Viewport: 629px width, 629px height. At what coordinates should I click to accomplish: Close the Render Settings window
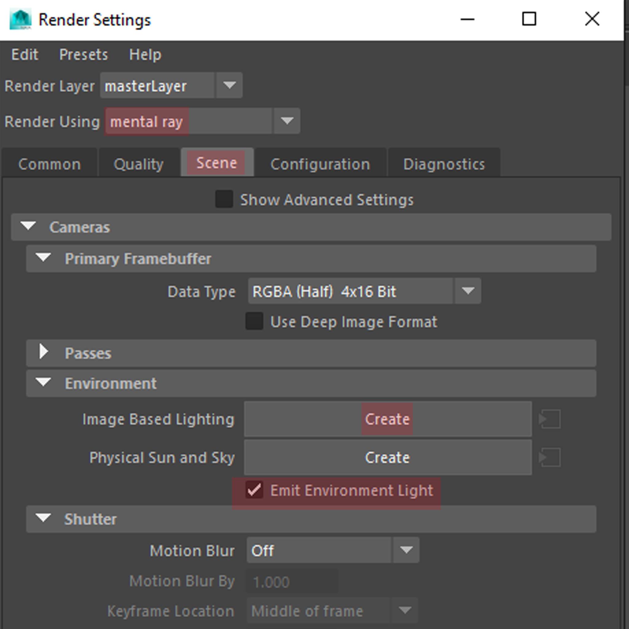coord(592,19)
